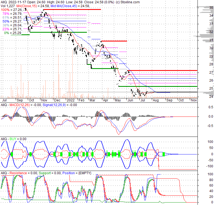Screen dimensions: 214x205
Task: Click 'Mid MA(Close,45) = 24.58' label
Action: point(70,6)
